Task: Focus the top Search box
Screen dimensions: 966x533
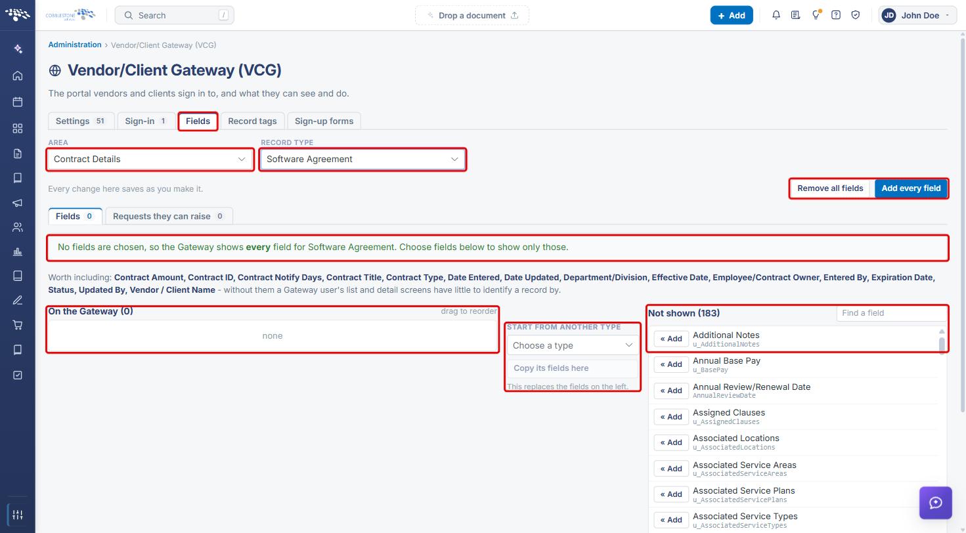Action: pyautogui.click(x=174, y=15)
